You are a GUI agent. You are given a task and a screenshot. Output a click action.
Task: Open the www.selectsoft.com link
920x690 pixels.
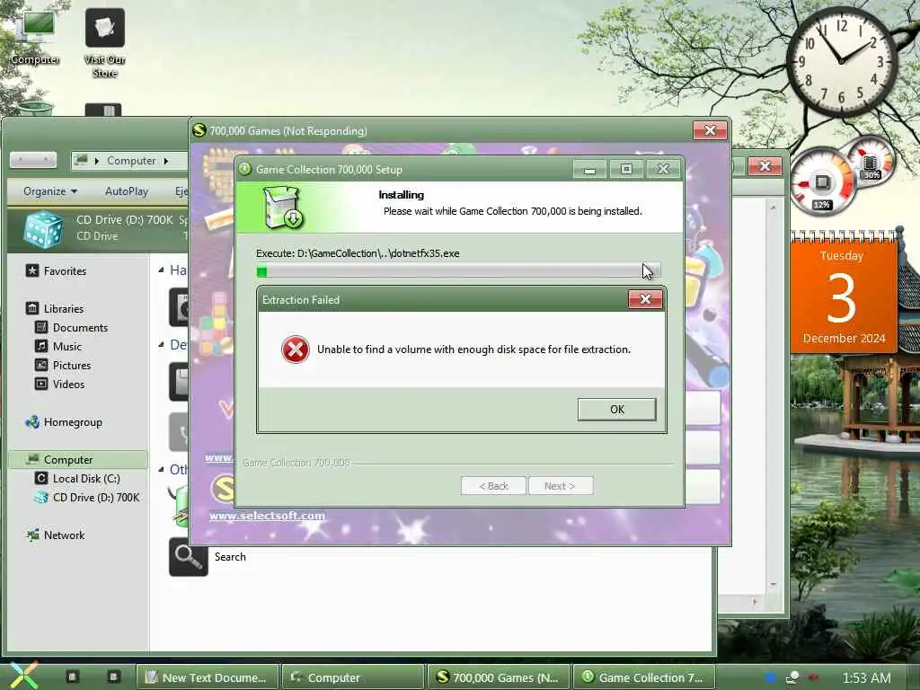point(267,516)
